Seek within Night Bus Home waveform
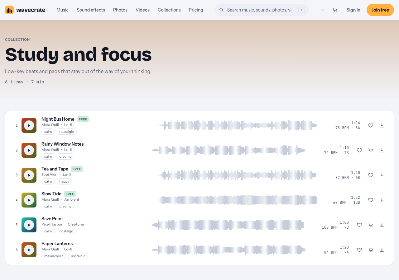 (x=237, y=125)
